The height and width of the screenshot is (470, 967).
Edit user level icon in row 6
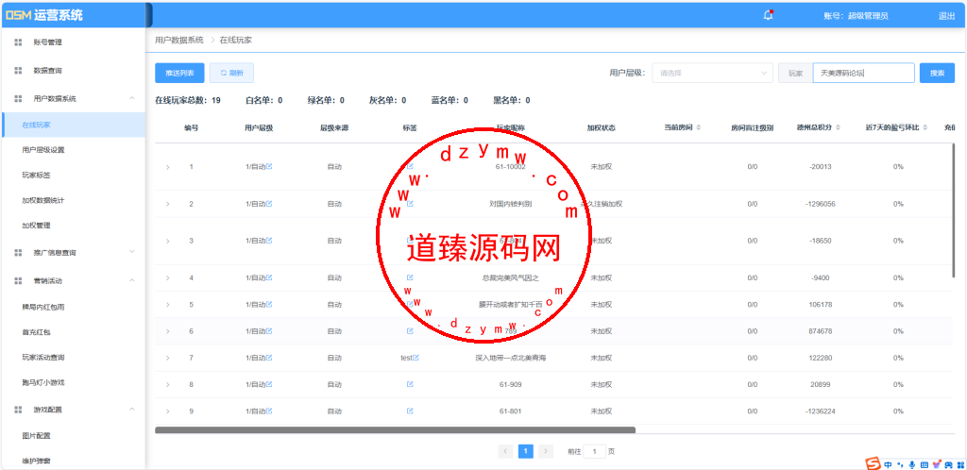(x=269, y=330)
